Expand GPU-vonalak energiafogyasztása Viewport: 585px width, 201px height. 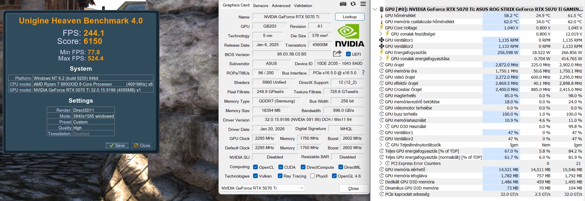coord(381,59)
